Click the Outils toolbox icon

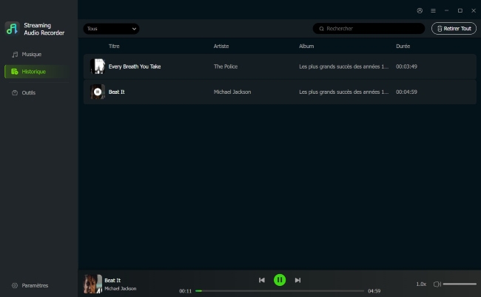(x=15, y=93)
